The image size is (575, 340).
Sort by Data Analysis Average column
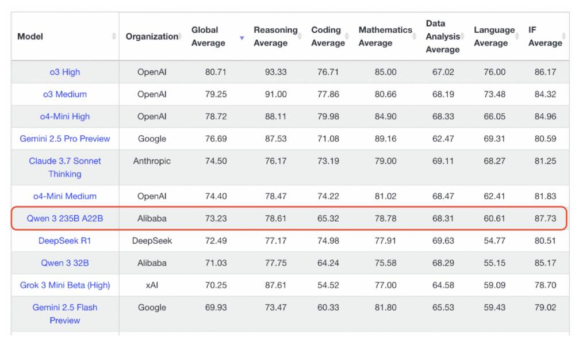[443, 36]
